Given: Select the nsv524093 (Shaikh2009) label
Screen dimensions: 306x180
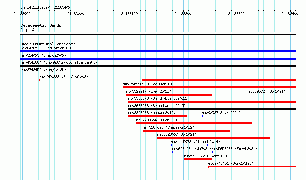Looking at the screenshot, I should tap(43, 55).
